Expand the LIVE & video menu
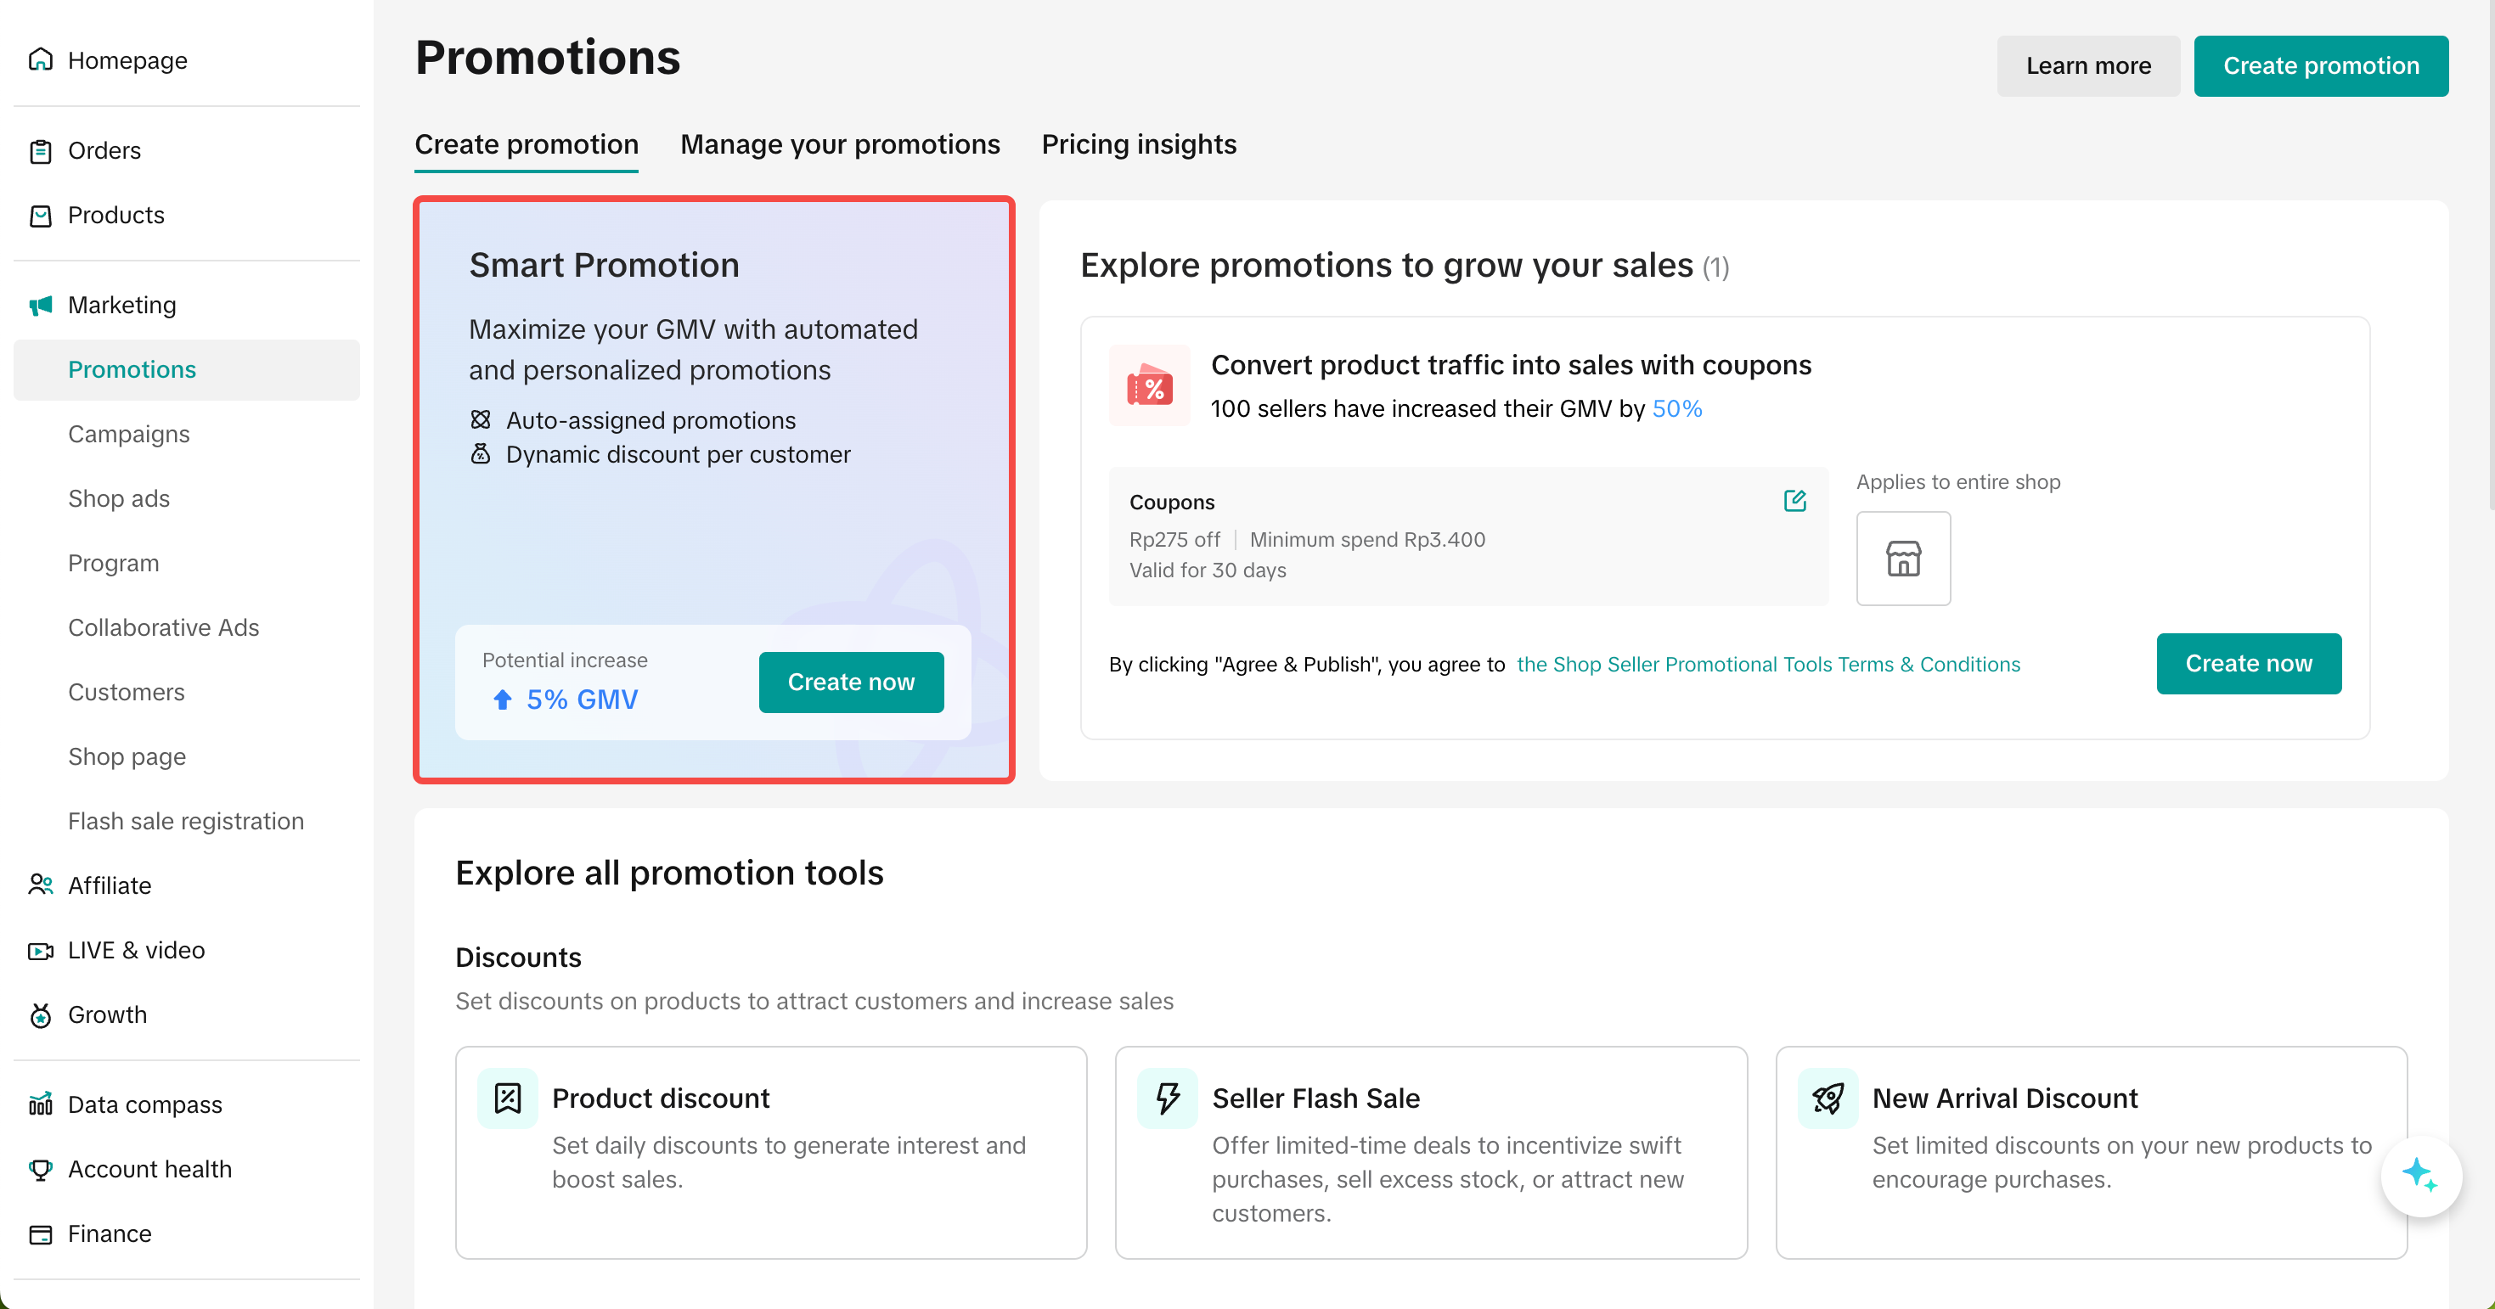 pyautogui.click(x=136, y=950)
